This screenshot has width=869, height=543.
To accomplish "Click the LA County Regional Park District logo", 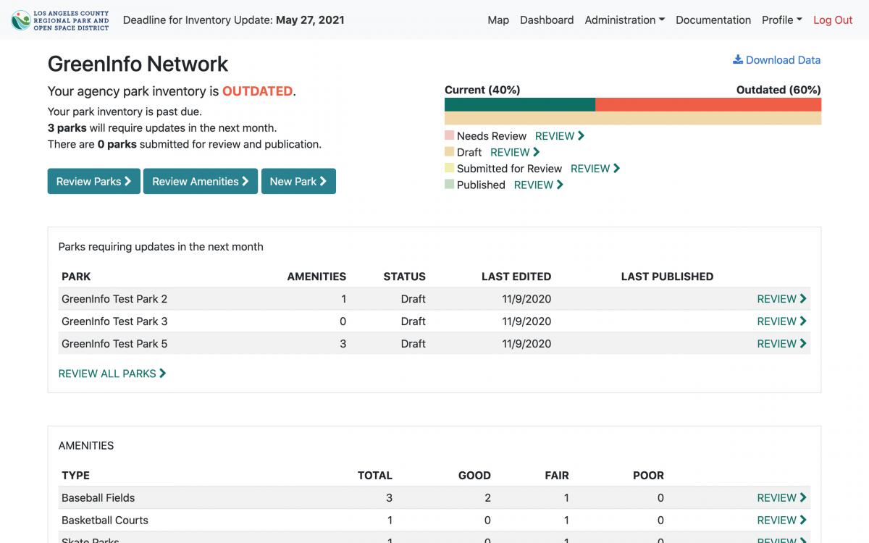I will tap(61, 20).
